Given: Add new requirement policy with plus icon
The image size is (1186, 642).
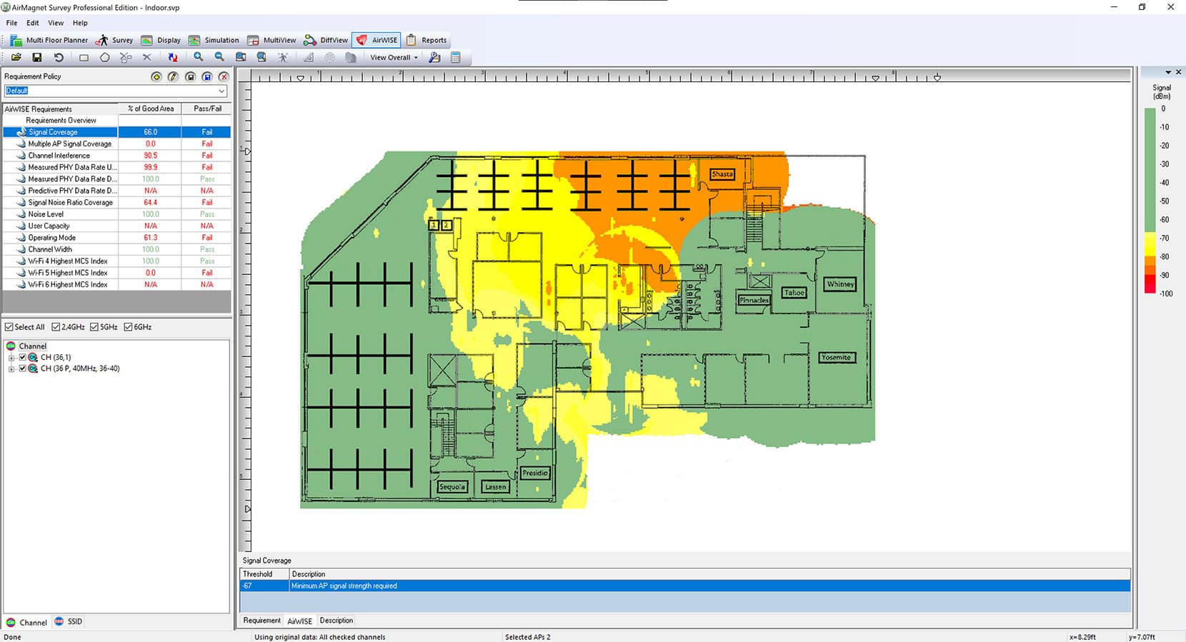Looking at the screenshot, I should tap(156, 76).
